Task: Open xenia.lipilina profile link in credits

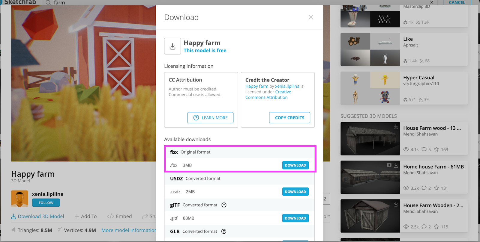Action: [287, 86]
